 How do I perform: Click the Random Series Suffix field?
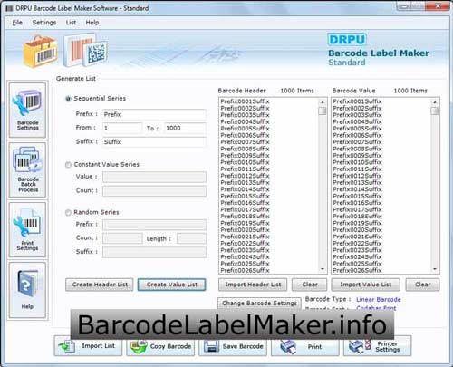(154, 252)
